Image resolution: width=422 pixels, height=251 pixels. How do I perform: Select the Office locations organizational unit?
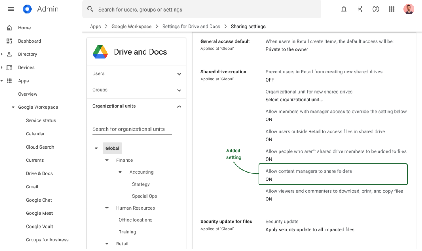tap(136, 220)
